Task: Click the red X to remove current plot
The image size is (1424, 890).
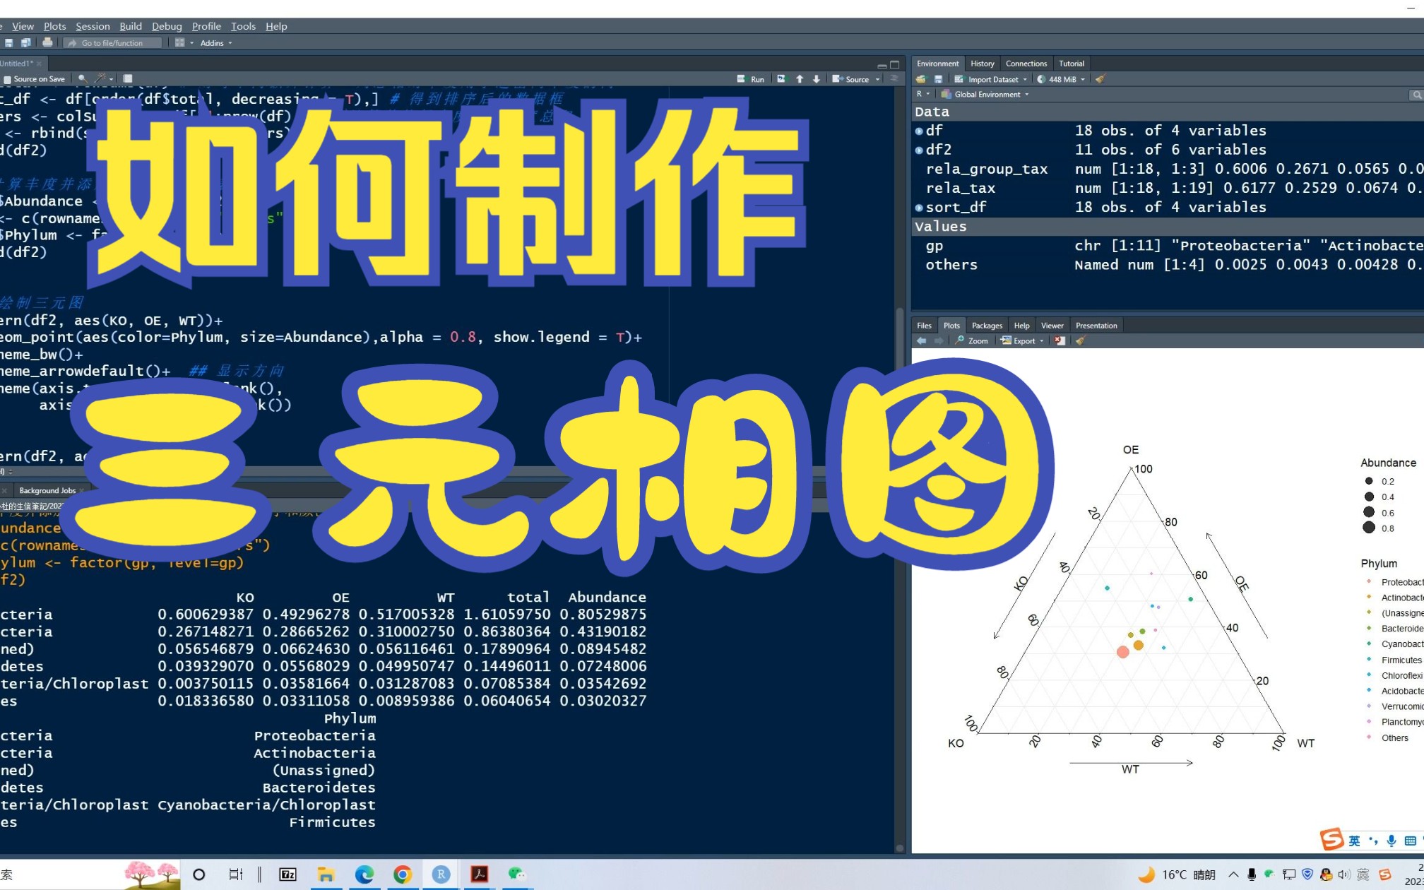Action: tap(1060, 340)
